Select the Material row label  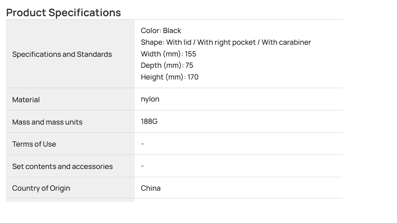pyautogui.click(x=26, y=99)
